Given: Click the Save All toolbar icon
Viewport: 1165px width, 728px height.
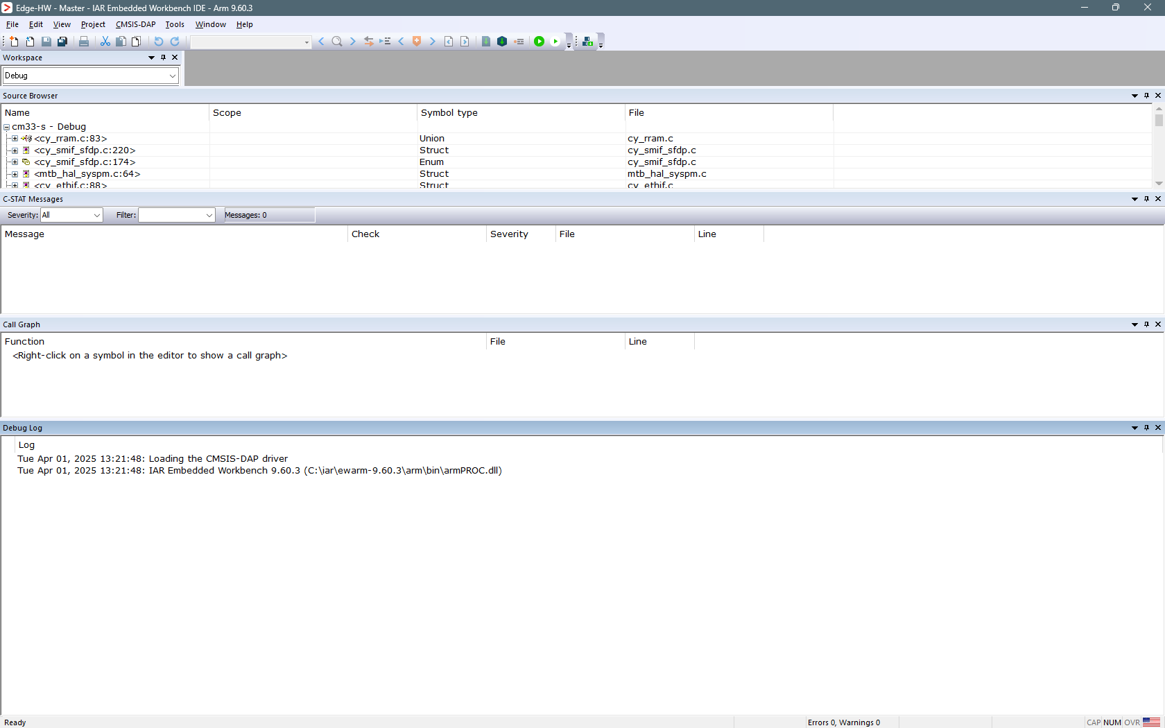Looking at the screenshot, I should [x=62, y=42].
